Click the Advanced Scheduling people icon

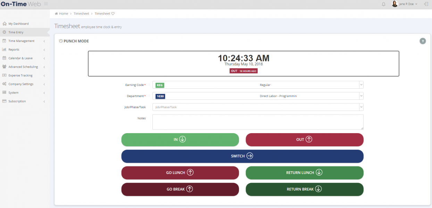[x=5, y=67]
